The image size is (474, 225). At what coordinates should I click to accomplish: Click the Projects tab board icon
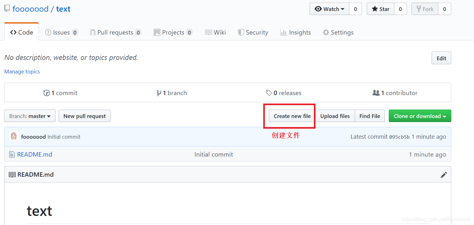click(x=157, y=32)
